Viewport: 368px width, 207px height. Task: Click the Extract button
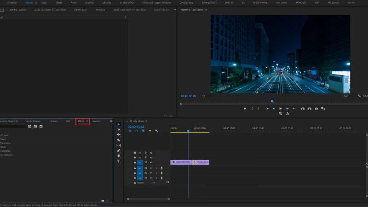click(310, 109)
